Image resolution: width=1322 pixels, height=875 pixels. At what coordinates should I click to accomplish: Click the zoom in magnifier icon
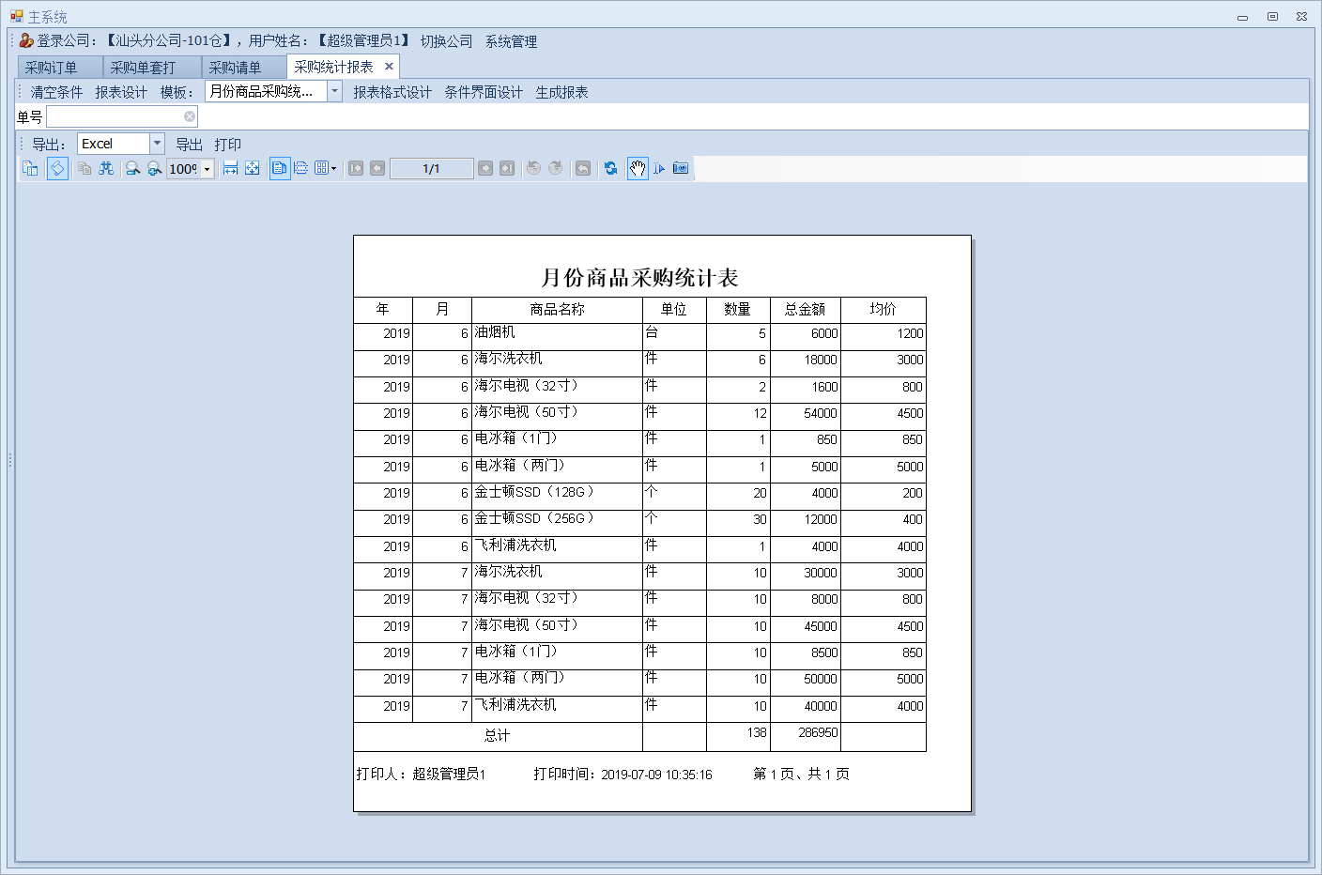[x=155, y=168]
